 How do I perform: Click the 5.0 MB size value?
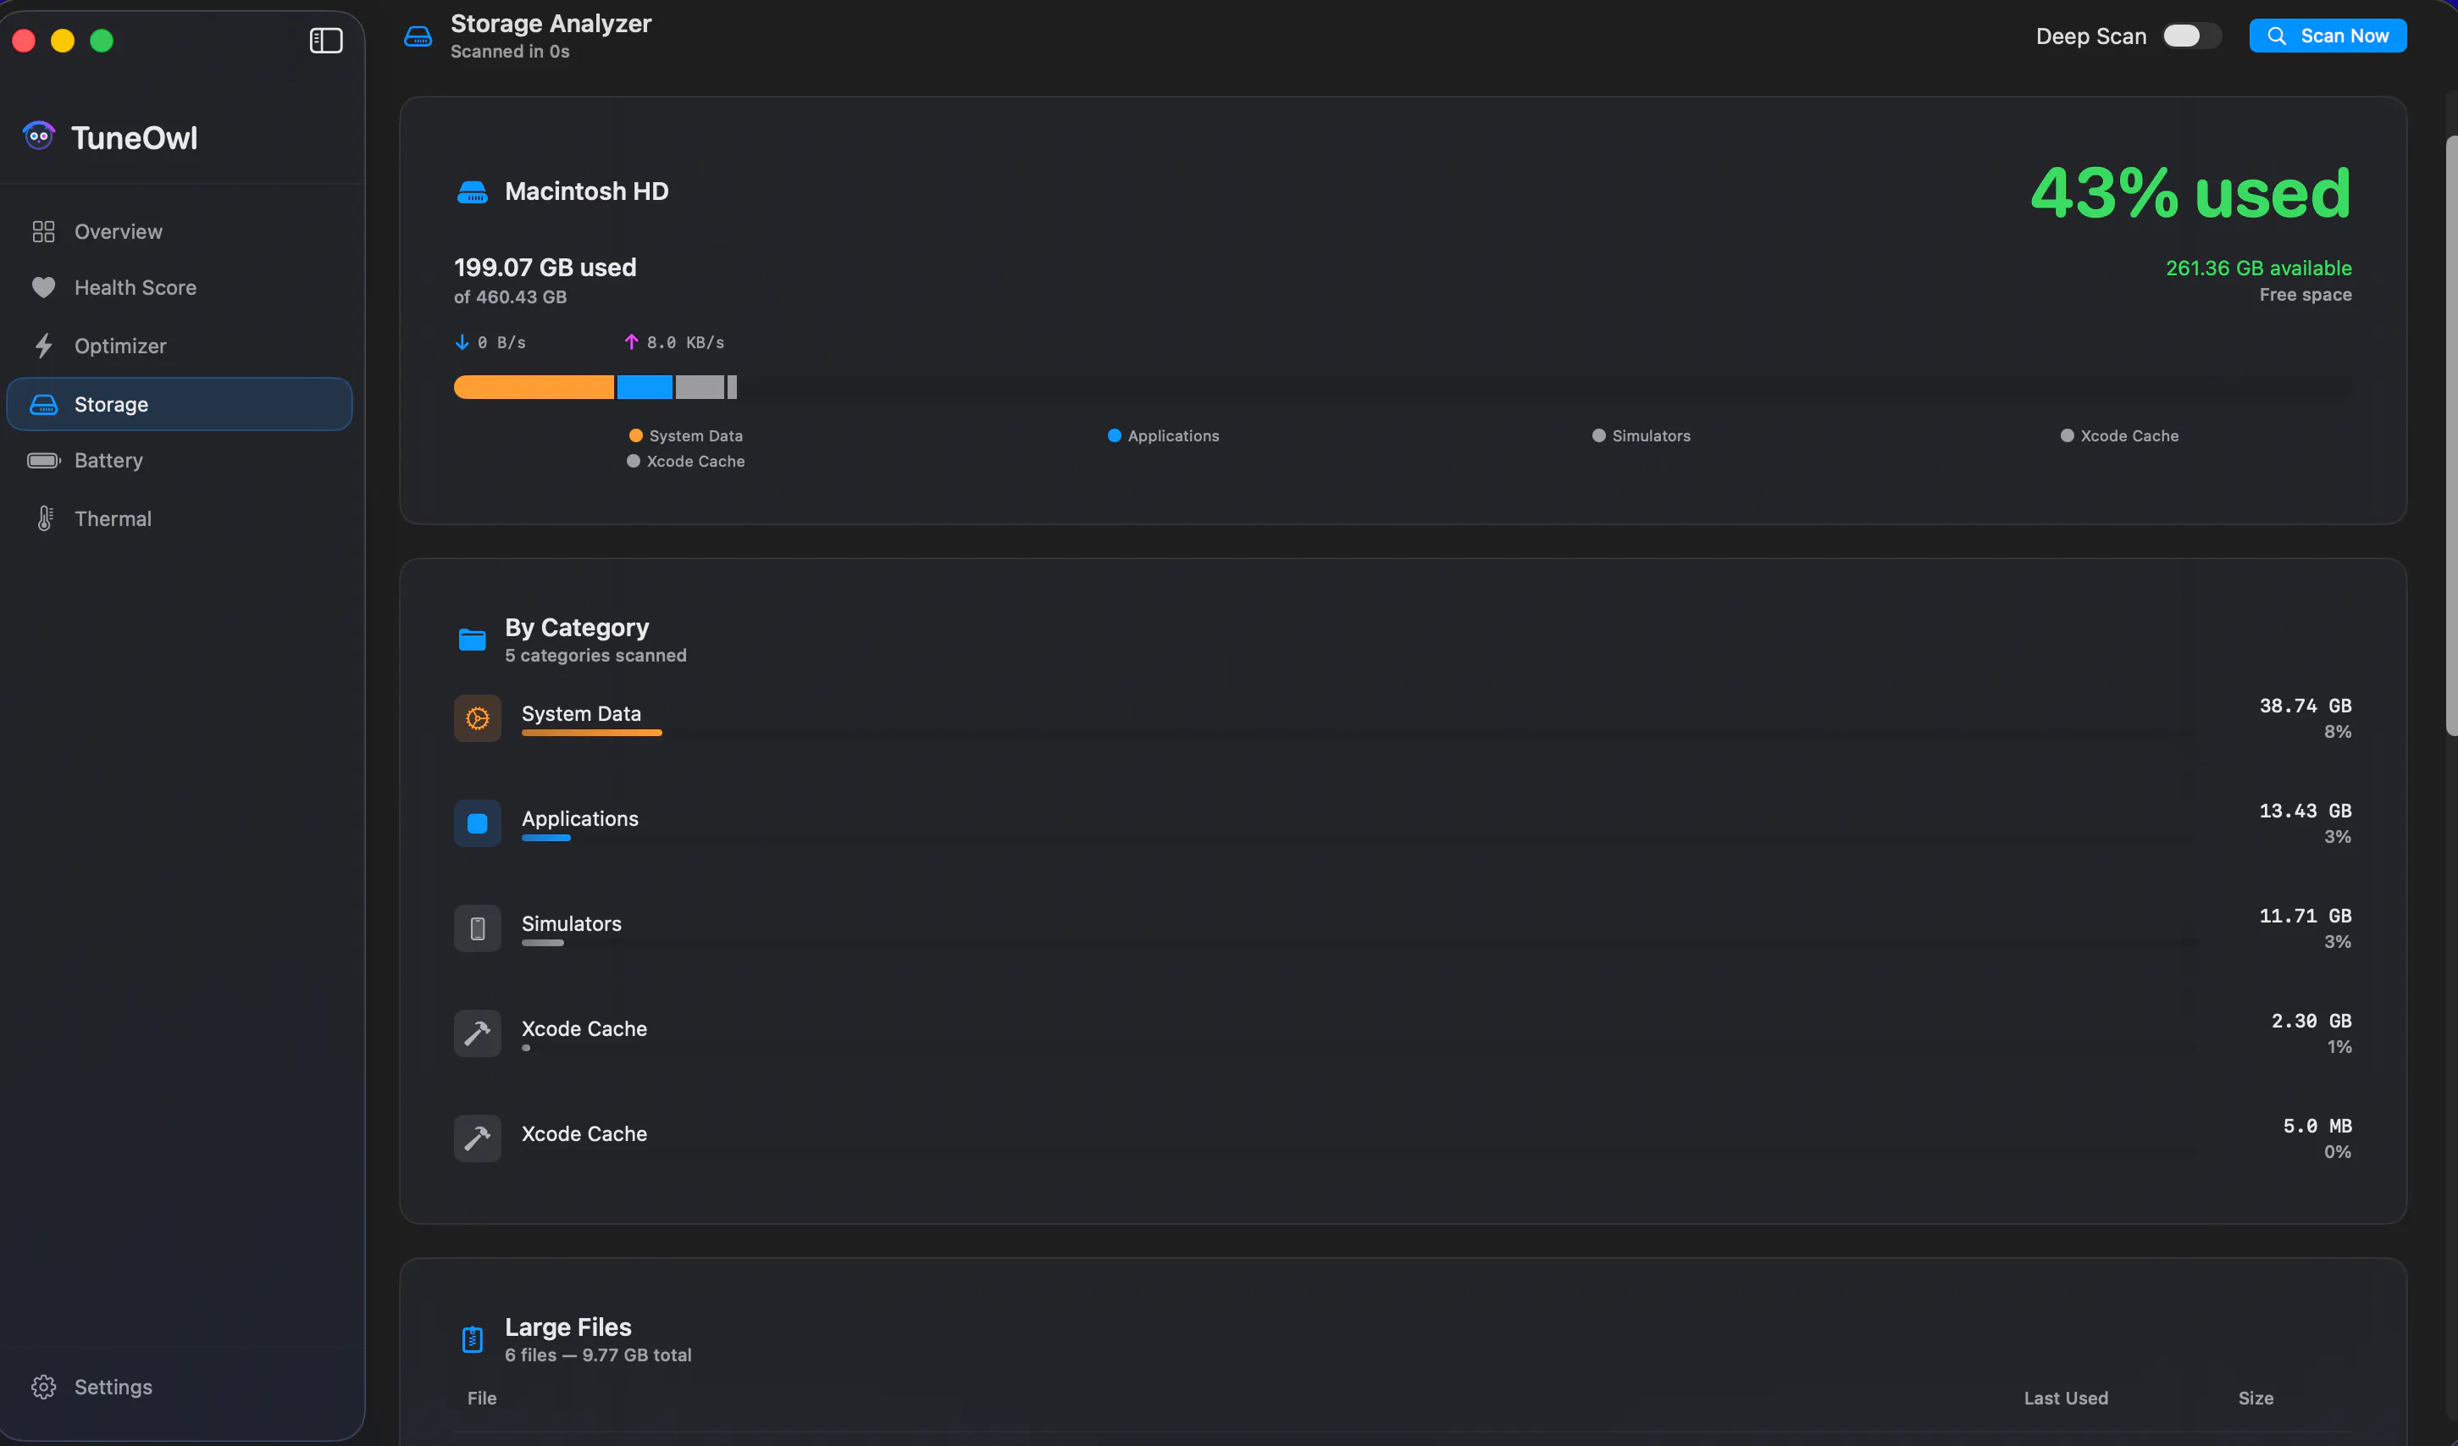click(x=2317, y=1126)
